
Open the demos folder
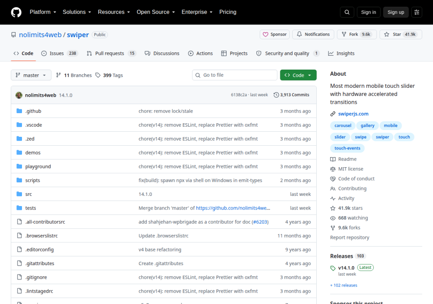(x=33, y=152)
